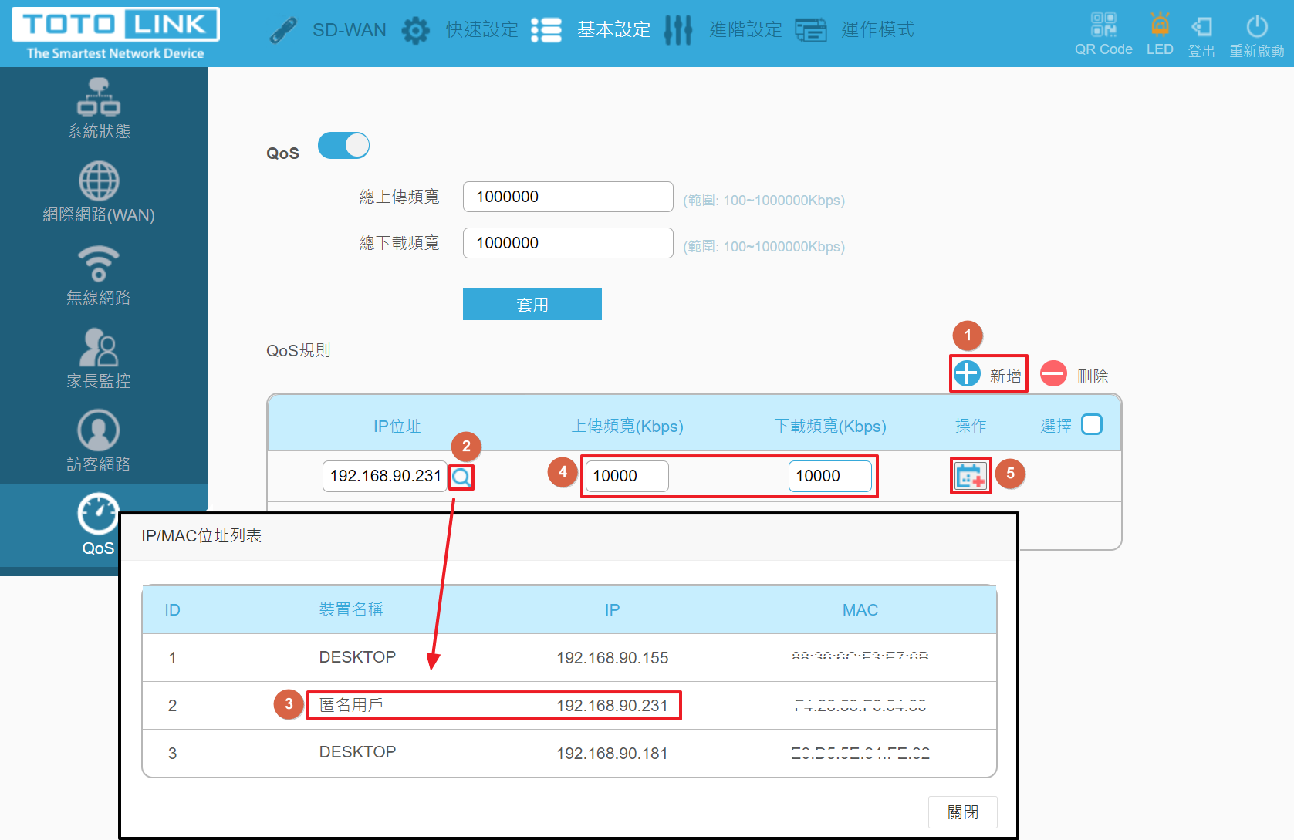The width and height of the screenshot is (1294, 840).
Task: Click the QoS規則 section label
Action: coord(299,350)
